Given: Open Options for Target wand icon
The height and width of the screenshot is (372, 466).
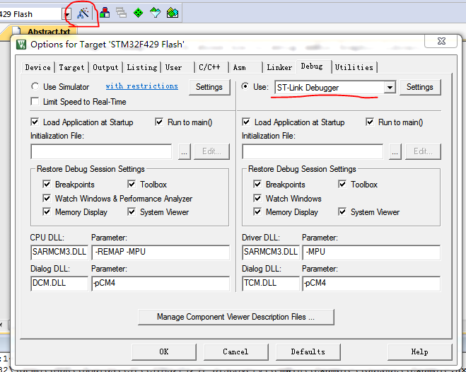Looking at the screenshot, I should (83, 13).
